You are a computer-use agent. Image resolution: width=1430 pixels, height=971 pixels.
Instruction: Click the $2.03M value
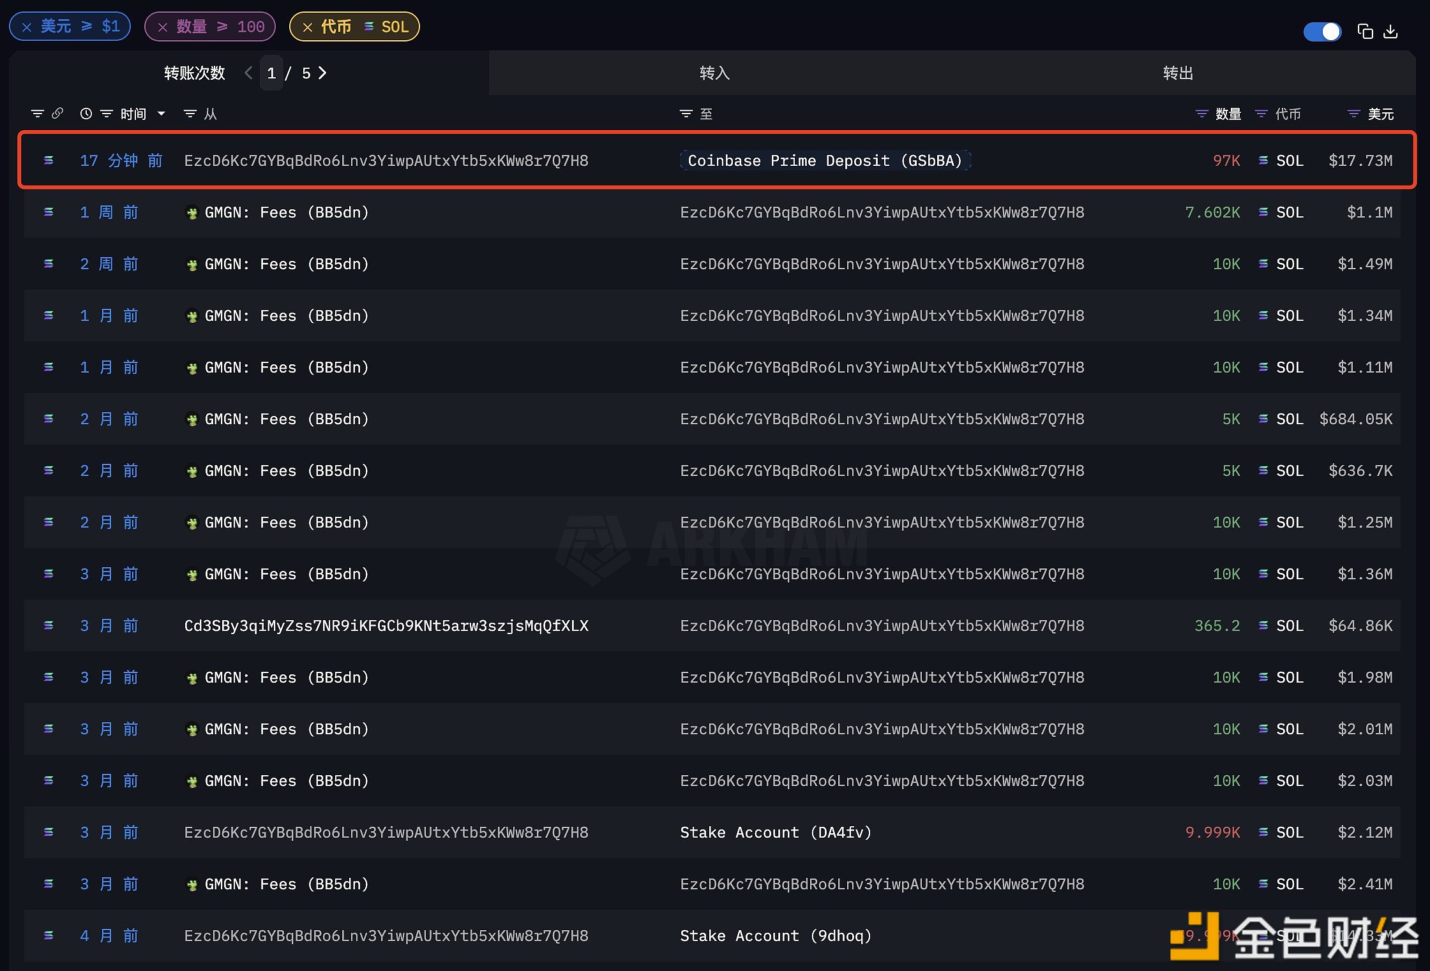1365,781
